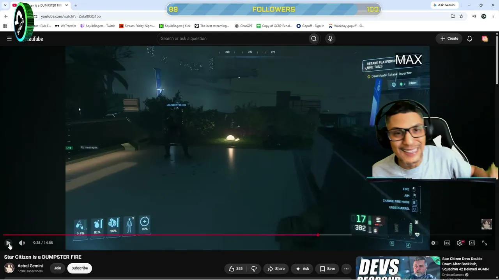Open the 'Gopuff - Sign In' bookmark
Viewport: 499px width, 280px height.
click(x=310, y=26)
